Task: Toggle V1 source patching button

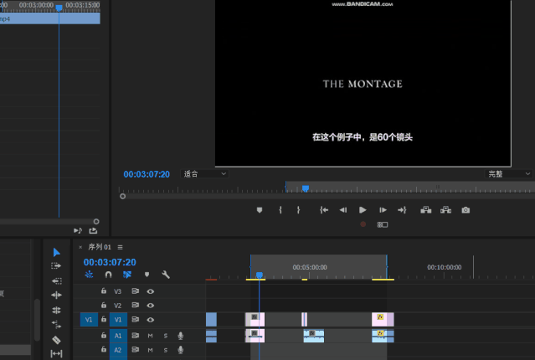Action: [x=89, y=320]
